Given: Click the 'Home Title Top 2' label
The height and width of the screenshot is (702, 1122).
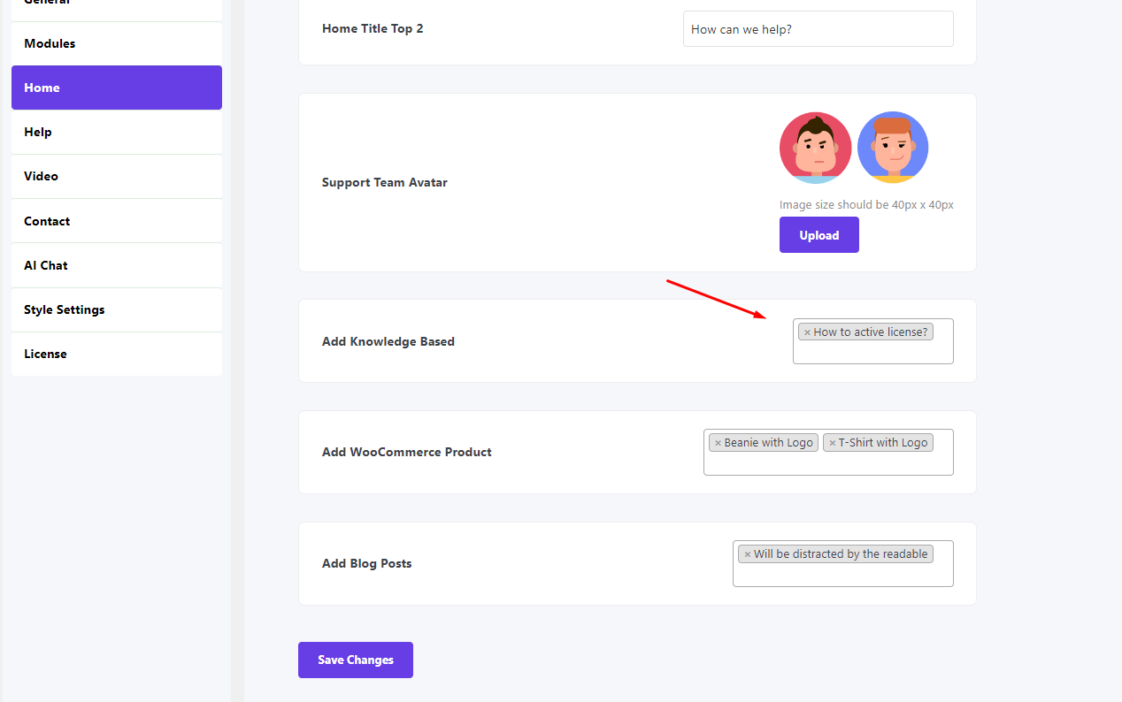Looking at the screenshot, I should tap(373, 28).
